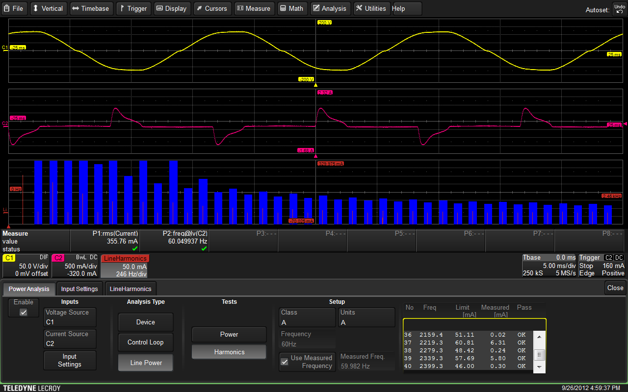Switch to the LineHarmonics tab
The height and width of the screenshot is (392, 628).
131,289
